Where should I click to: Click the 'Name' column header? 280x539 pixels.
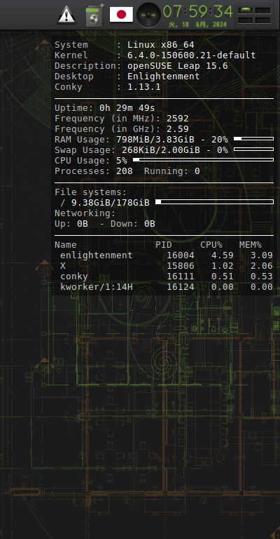click(x=66, y=245)
